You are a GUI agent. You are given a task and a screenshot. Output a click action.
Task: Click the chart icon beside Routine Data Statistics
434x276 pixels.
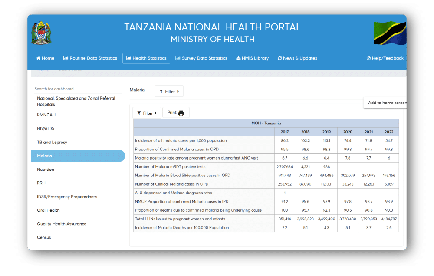66,58
